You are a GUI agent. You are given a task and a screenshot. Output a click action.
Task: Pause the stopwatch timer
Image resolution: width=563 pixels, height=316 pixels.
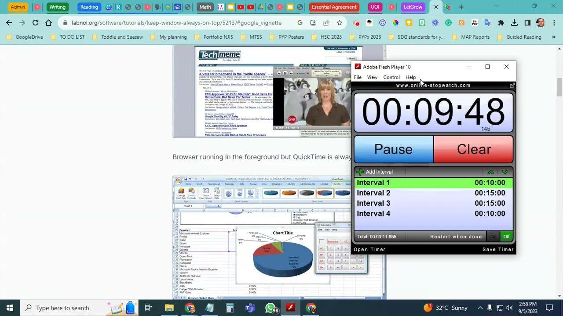click(393, 149)
